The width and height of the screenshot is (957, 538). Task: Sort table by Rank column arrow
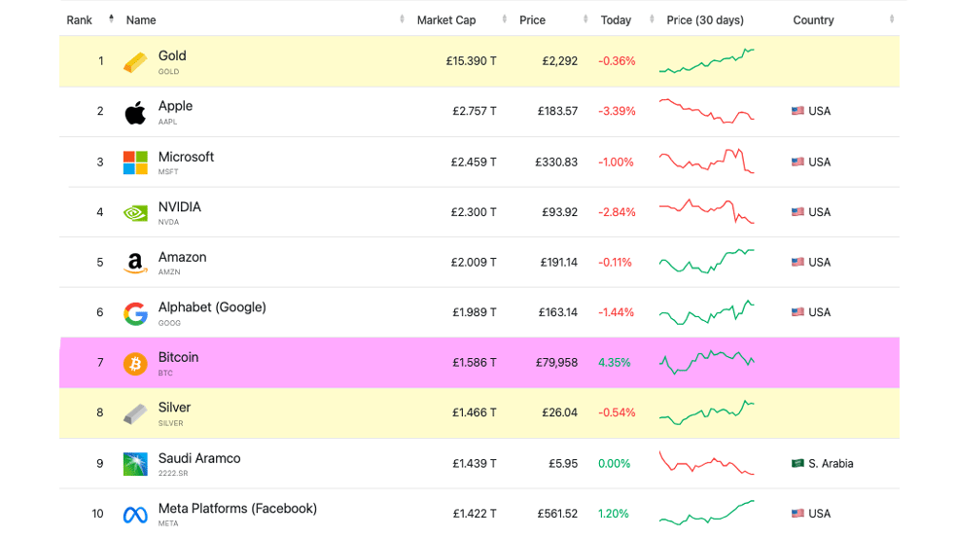point(111,18)
